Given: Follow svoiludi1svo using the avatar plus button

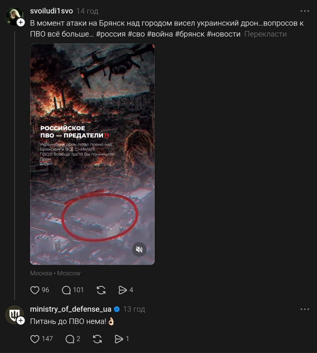Looking at the screenshot, I should coord(21,23).
